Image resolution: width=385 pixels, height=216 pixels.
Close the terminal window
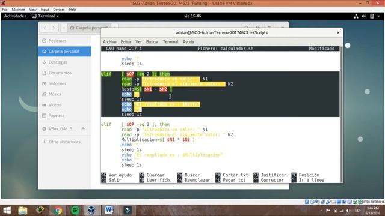coord(338,32)
